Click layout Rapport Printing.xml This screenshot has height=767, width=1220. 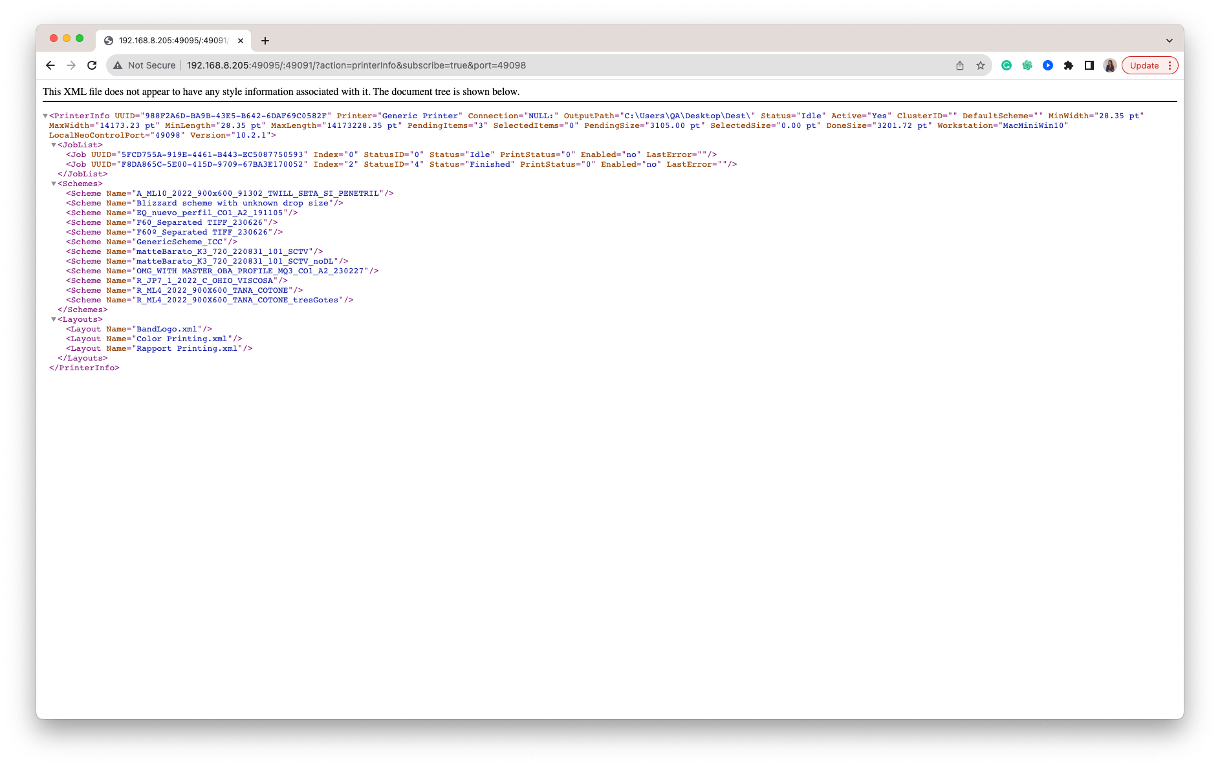click(159, 348)
